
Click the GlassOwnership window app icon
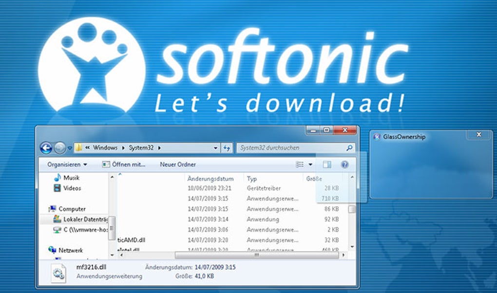tap(377, 137)
